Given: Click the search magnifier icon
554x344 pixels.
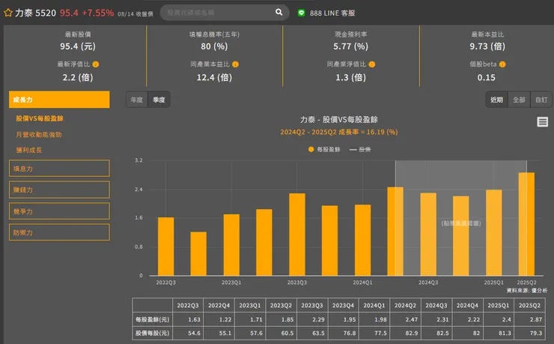Looking at the screenshot, I should click(x=278, y=13).
